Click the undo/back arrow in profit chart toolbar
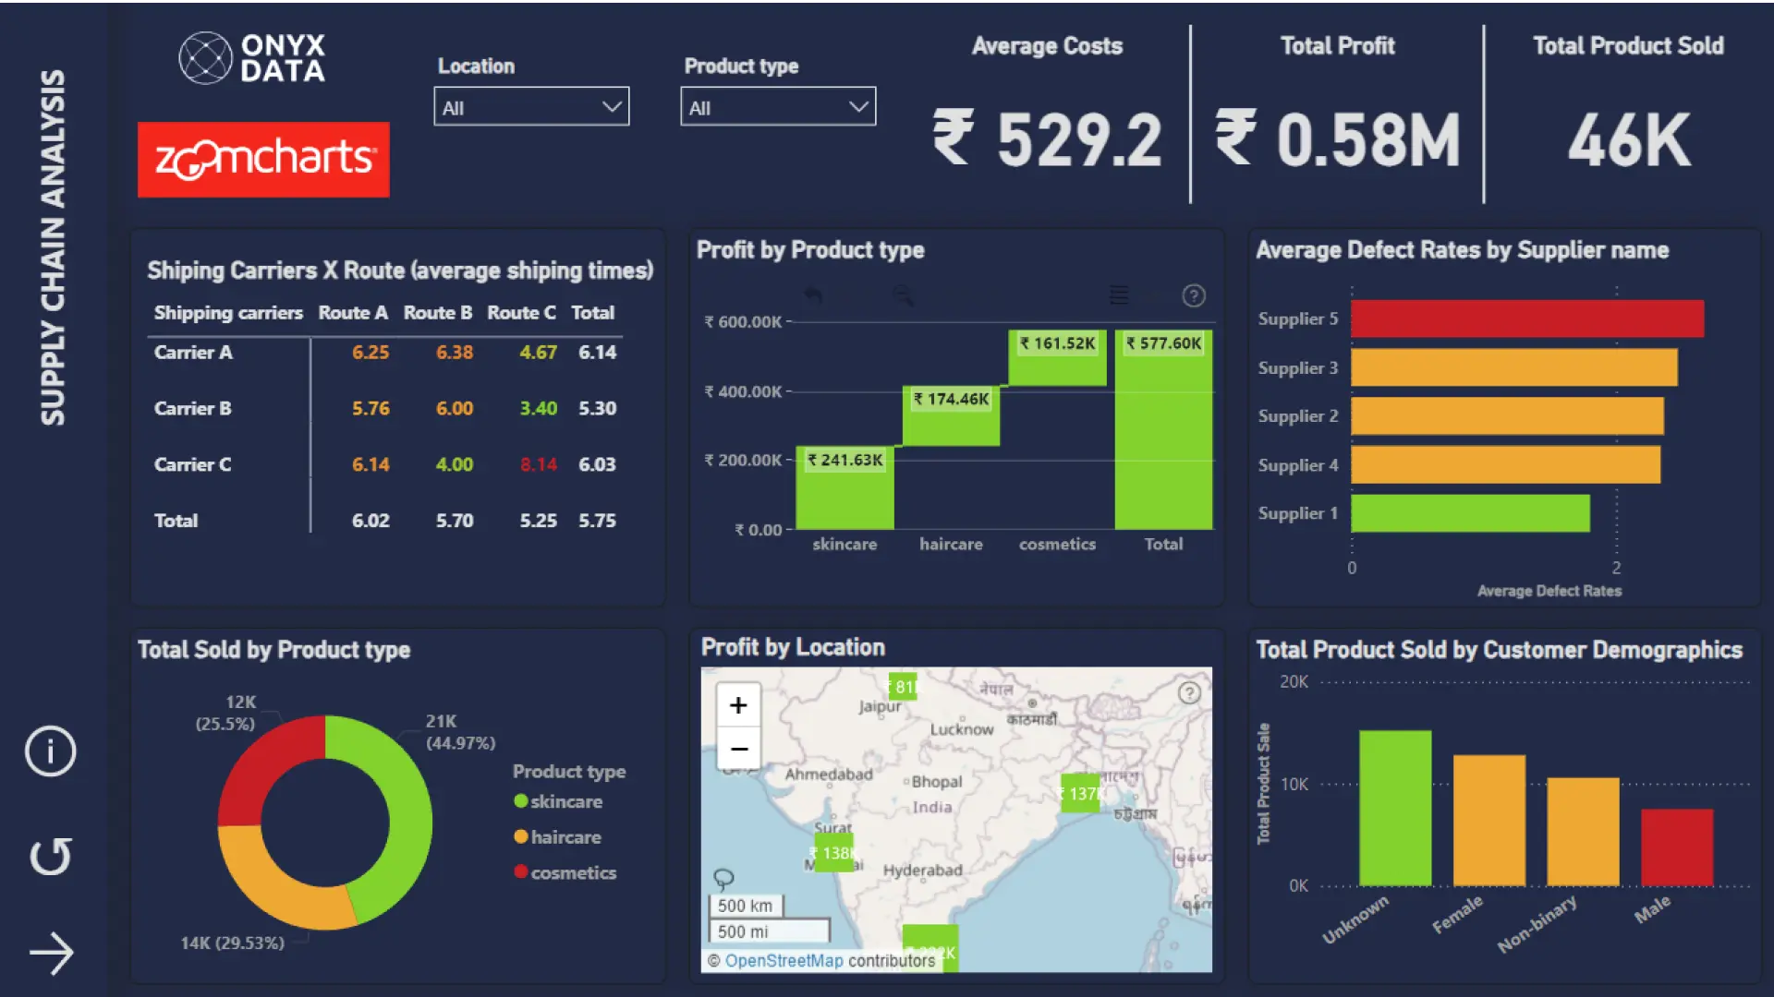The image size is (1774, 997). [x=812, y=295]
